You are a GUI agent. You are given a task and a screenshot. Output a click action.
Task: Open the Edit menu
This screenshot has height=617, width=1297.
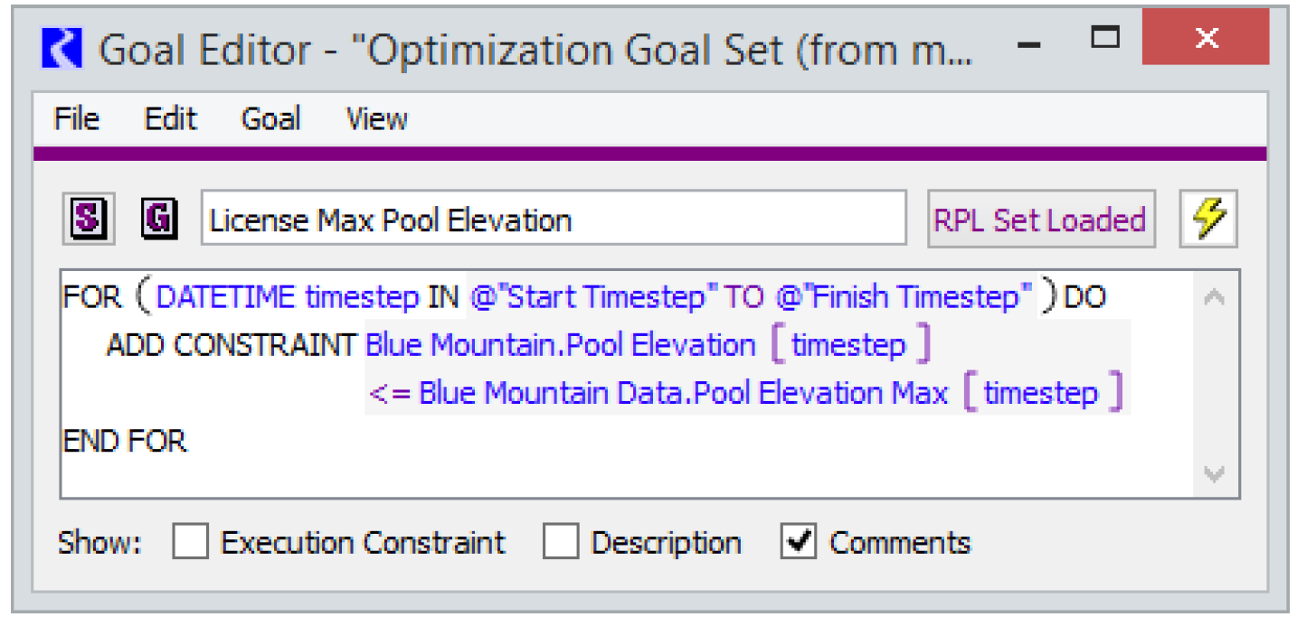[170, 119]
